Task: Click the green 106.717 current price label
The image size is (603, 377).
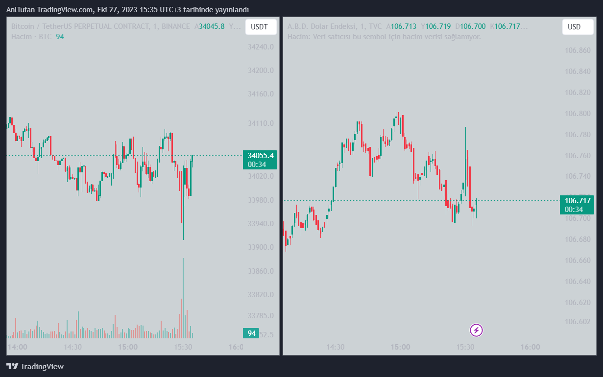Action: click(x=577, y=200)
